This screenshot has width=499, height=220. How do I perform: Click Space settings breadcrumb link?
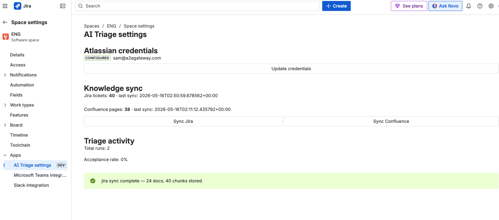click(139, 26)
